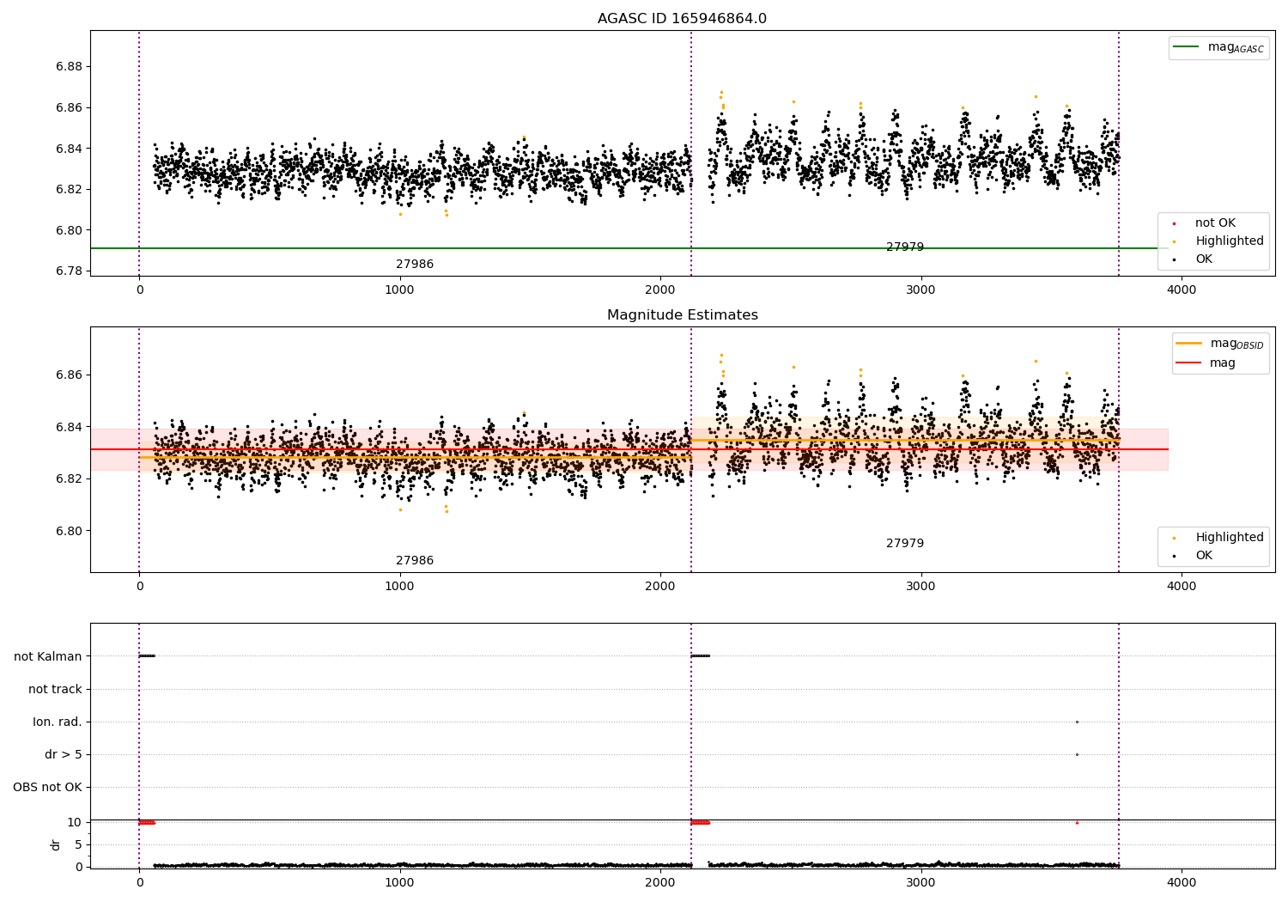Click the 1000 x-axis tick of the bottom plot
This screenshot has height=902, width=1288.
(400, 883)
